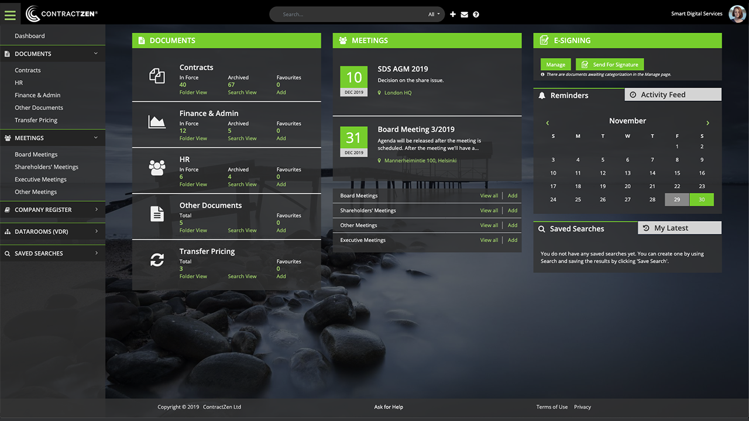749x421 pixels.
Task: Click the Transfer Pricing refresh icon
Action: pos(157,260)
